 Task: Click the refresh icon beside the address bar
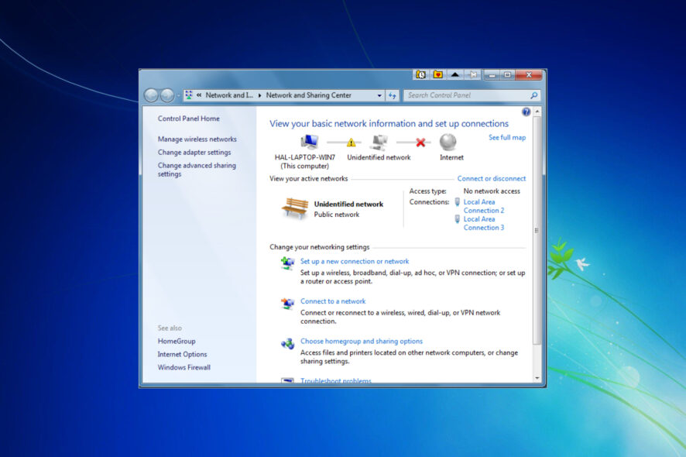tap(392, 94)
